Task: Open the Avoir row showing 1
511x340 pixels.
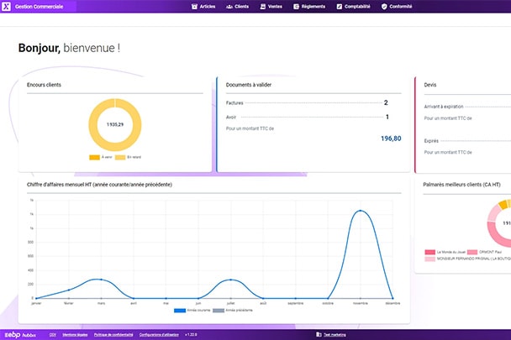Action: (x=308, y=117)
